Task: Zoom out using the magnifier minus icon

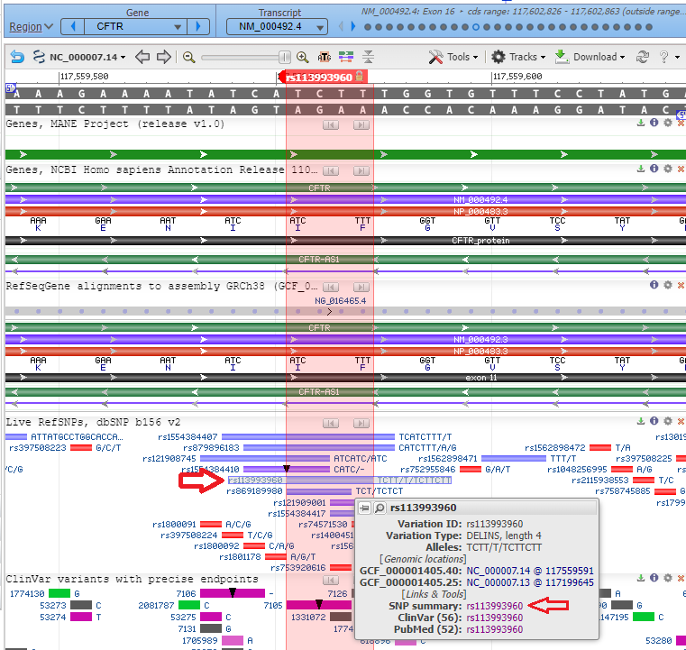Action: (x=188, y=58)
